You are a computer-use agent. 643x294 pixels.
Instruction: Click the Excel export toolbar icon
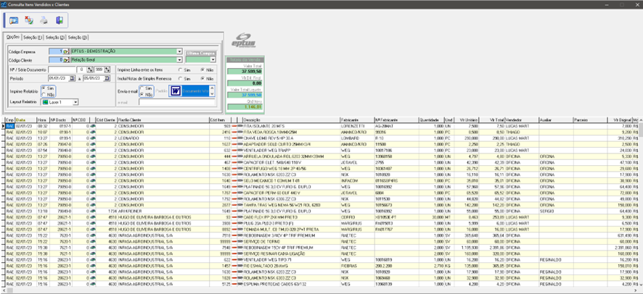tap(29, 20)
